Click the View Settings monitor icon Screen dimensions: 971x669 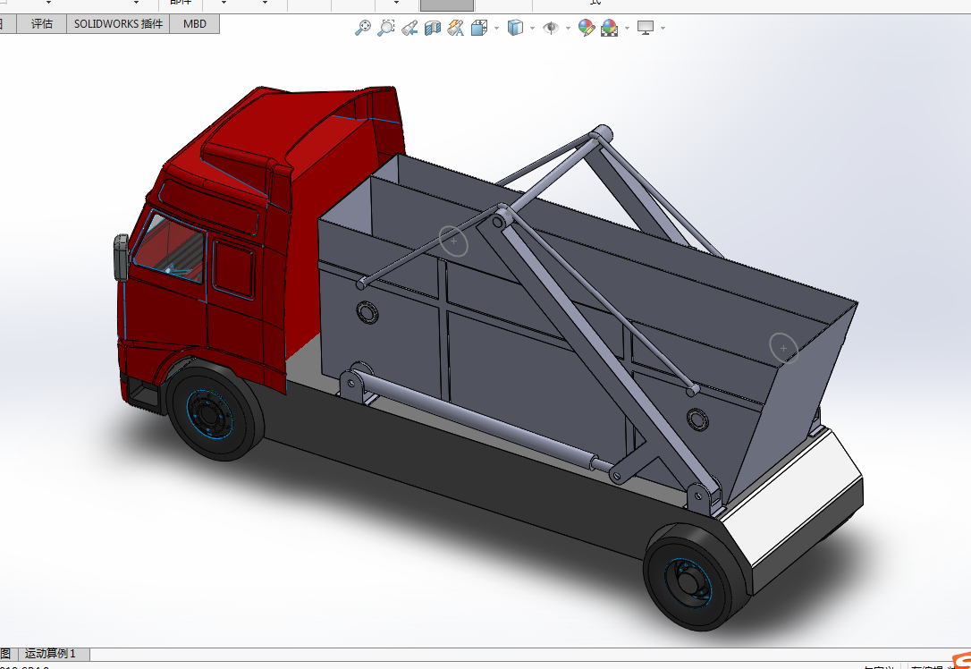[x=646, y=28]
